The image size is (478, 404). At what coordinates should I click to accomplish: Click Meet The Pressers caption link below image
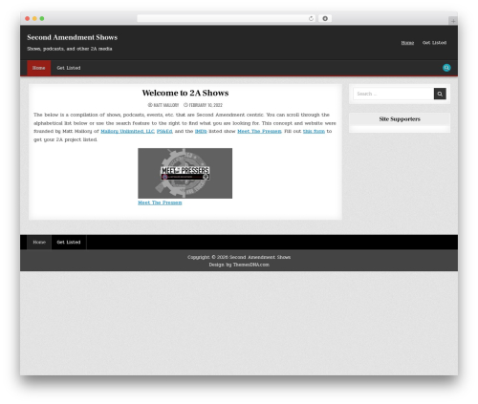point(160,202)
